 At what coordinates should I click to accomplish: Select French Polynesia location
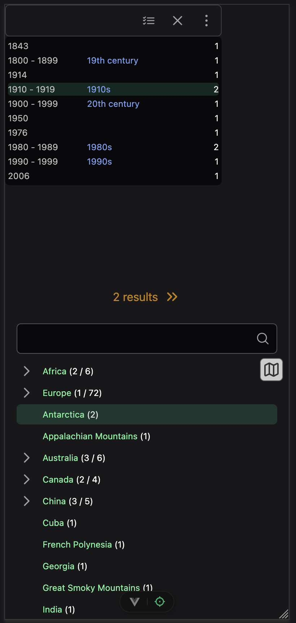pos(77,544)
